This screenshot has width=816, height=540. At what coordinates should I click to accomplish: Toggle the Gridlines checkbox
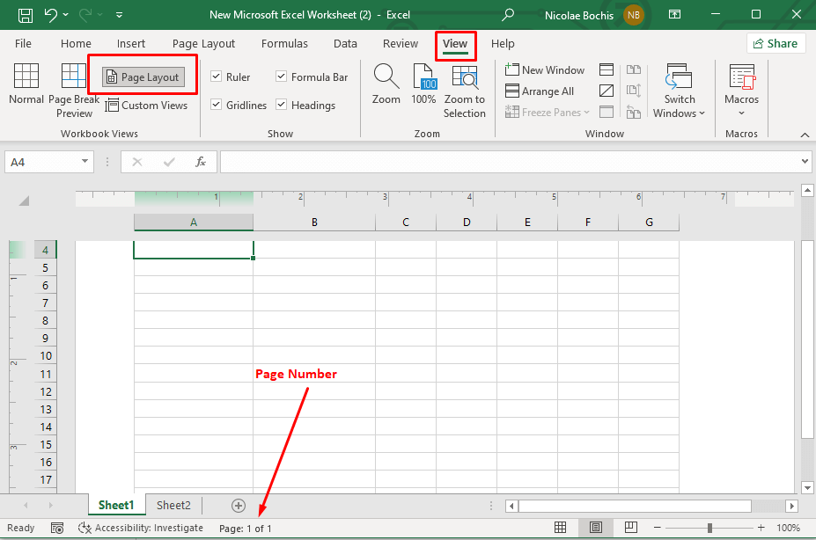pos(217,106)
